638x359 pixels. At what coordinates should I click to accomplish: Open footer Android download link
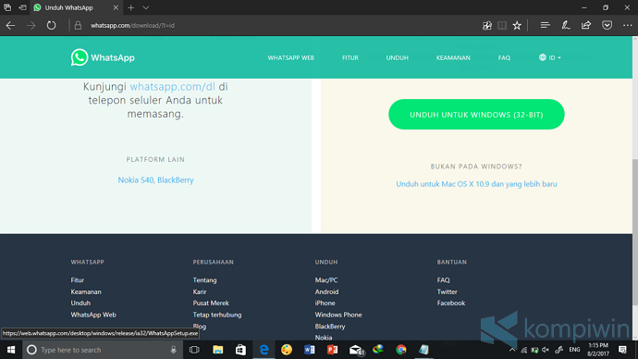pyautogui.click(x=326, y=291)
